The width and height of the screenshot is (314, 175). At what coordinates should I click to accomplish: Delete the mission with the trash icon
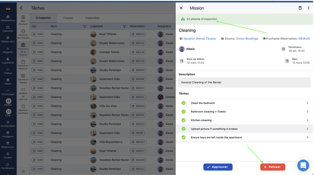pos(300,8)
